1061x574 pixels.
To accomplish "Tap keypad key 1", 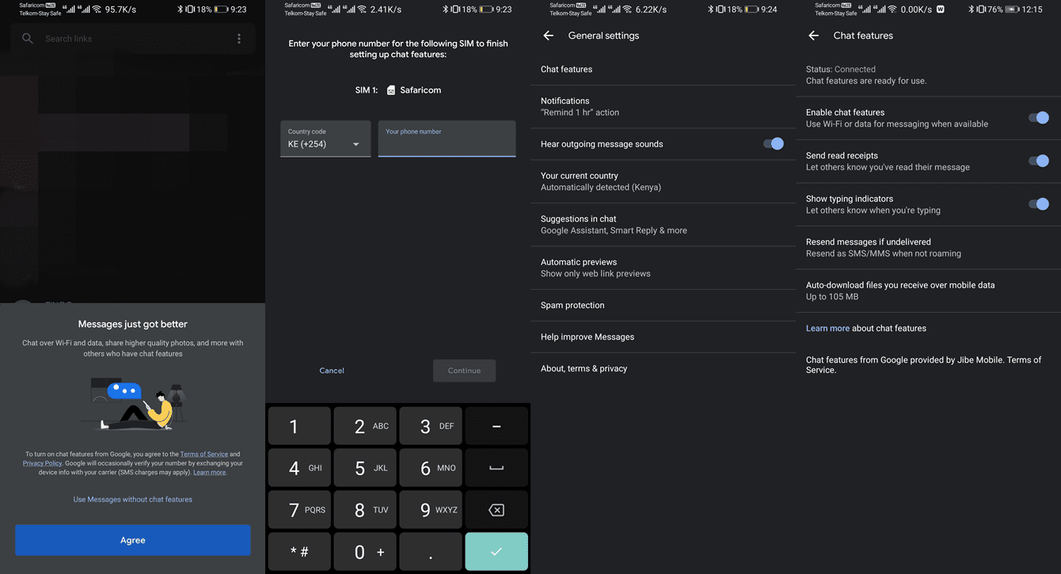I will [299, 426].
